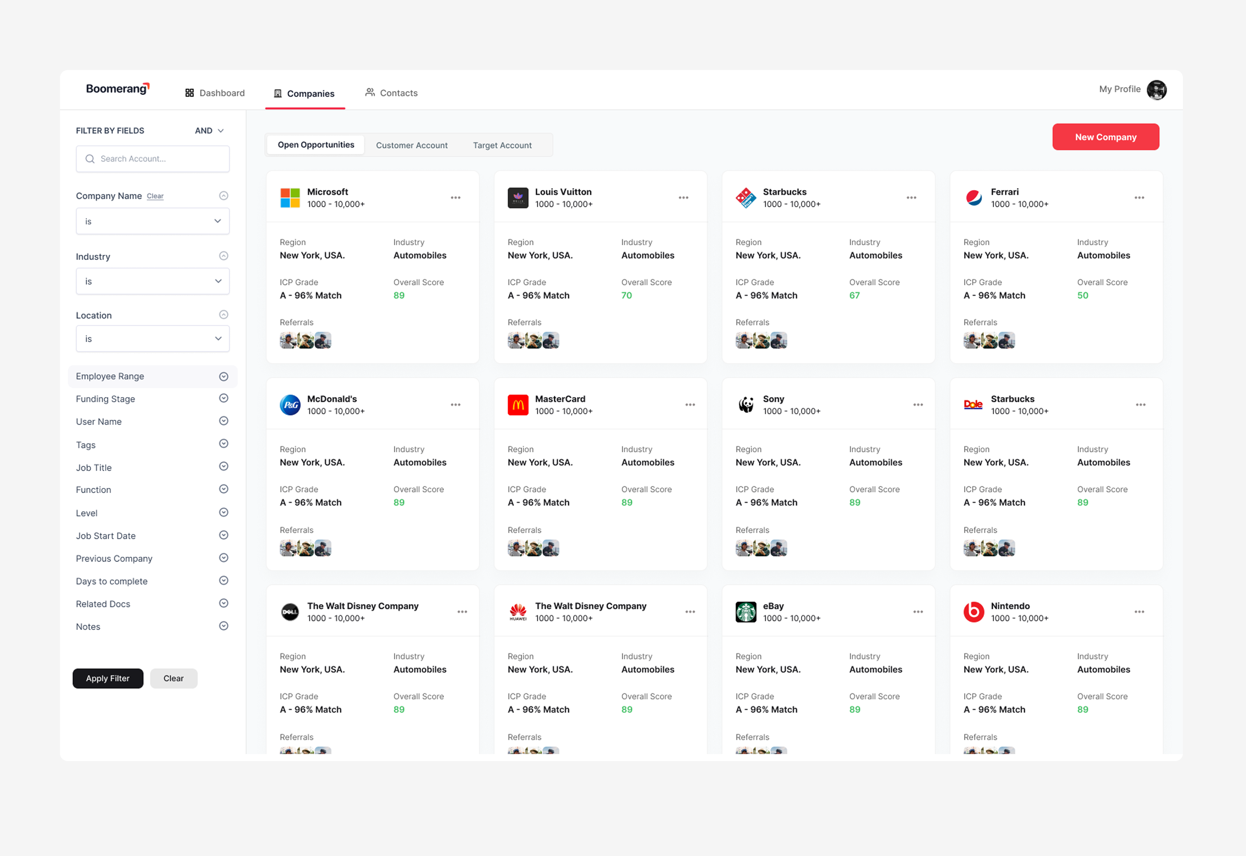This screenshot has height=856, width=1246.
Task: Click the profile avatar picture
Action: pyautogui.click(x=1157, y=90)
